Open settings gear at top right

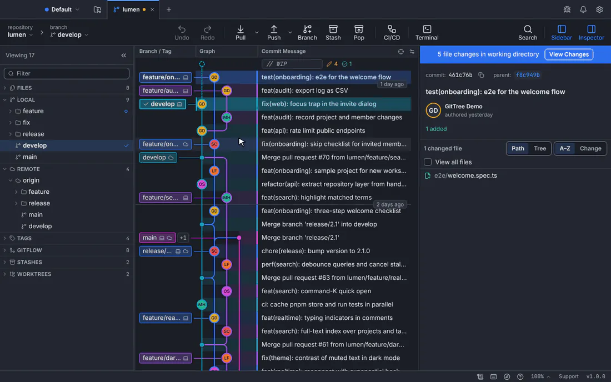pos(599,9)
